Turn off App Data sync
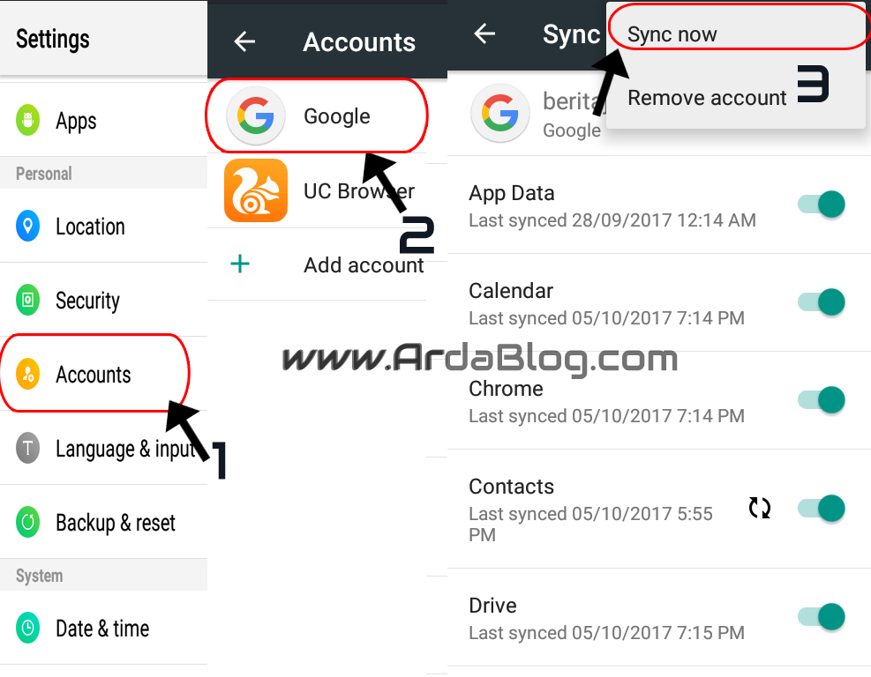The height and width of the screenshot is (677, 871). [x=822, y=205]
